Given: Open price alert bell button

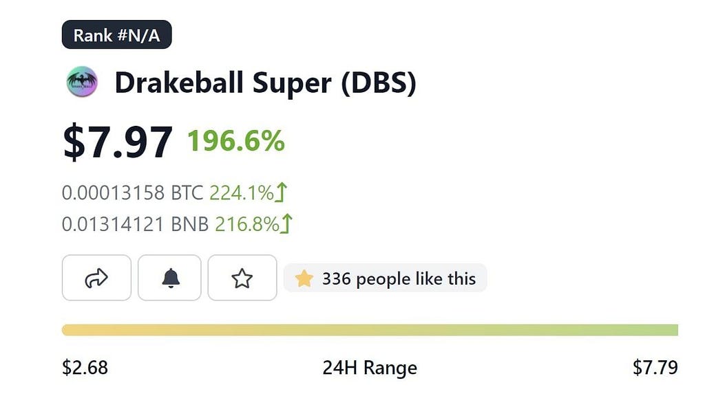Looking at the screenshot, I should click(169, 278).
